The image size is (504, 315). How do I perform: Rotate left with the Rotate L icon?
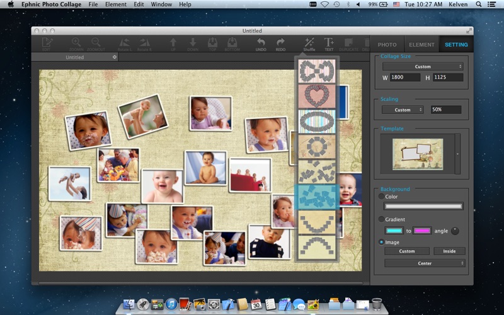[125, 44]
